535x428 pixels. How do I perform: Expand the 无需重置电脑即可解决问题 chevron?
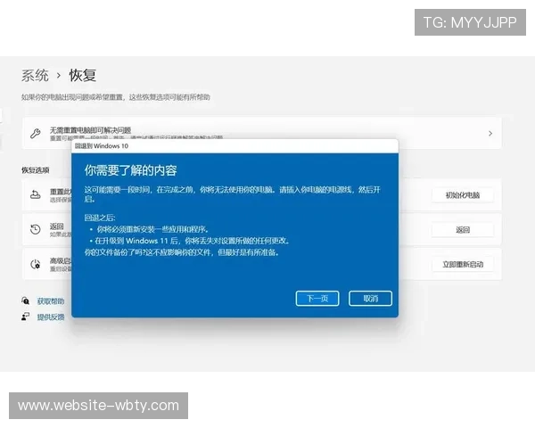click(490, 133)
